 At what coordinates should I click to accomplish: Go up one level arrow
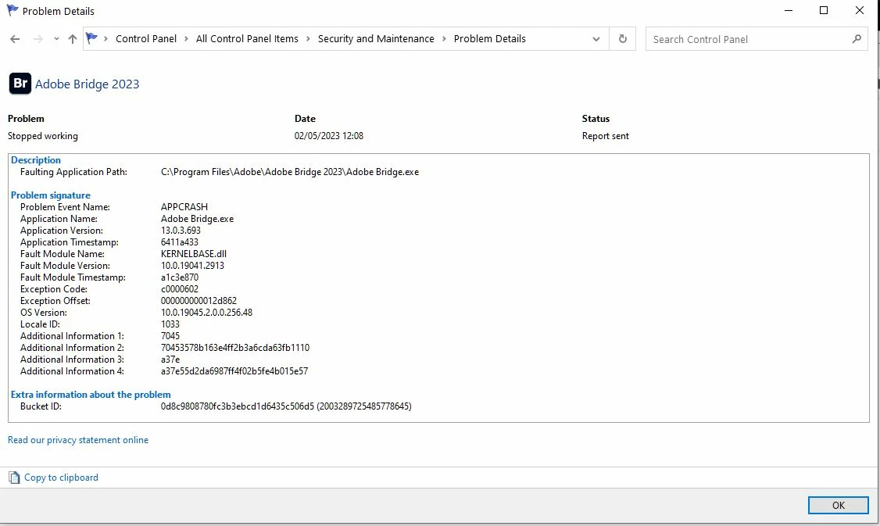[73, 39]
